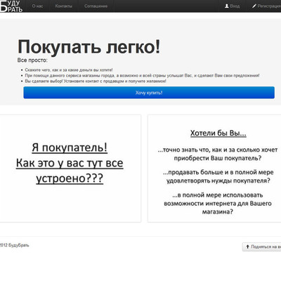Click the Подняться наверх button
Image resolution: width=281 pixels, height=281 pixels.
click(x=261, y=247)
